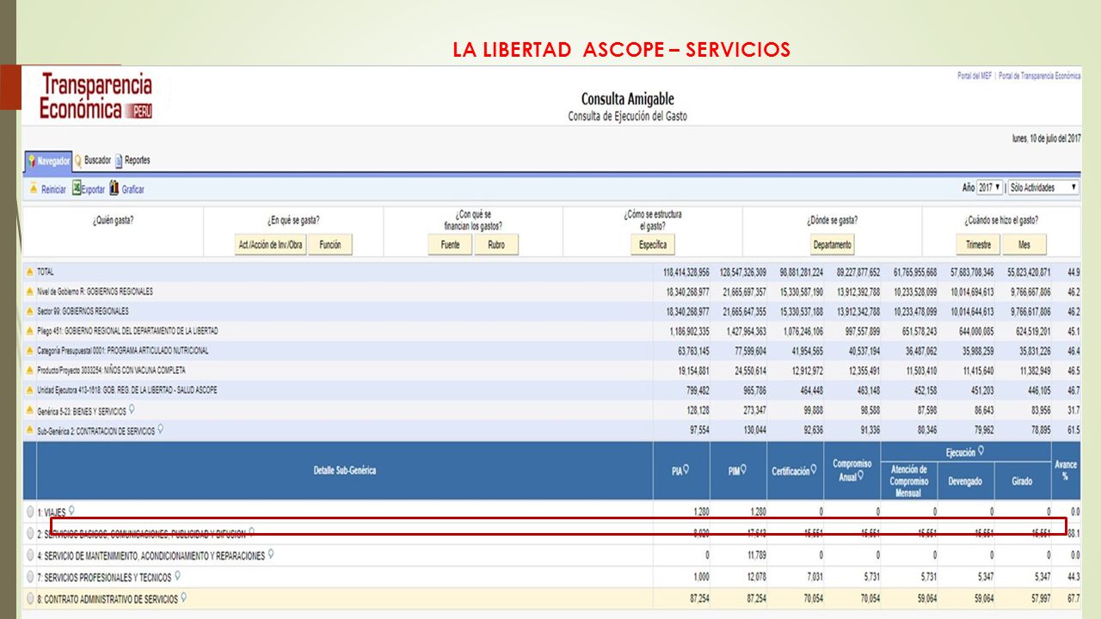The height and width of the screenshot is (619, 1101).
Task: Click the arrow icon beside Genérica 5-23
Action: [x=30, y=411]
